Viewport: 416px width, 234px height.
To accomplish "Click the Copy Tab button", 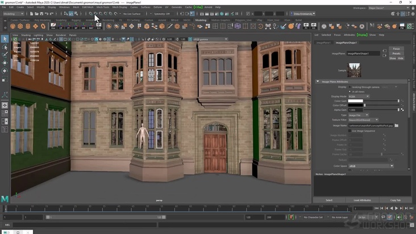I will (x=396, y=200).
